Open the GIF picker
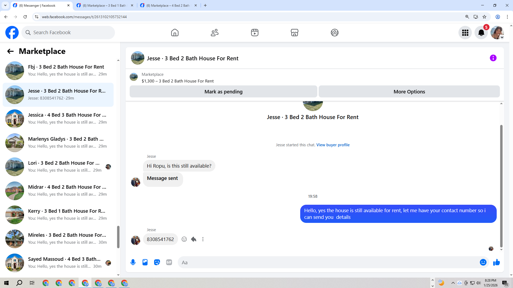513x288 pixels. [169, 262]
